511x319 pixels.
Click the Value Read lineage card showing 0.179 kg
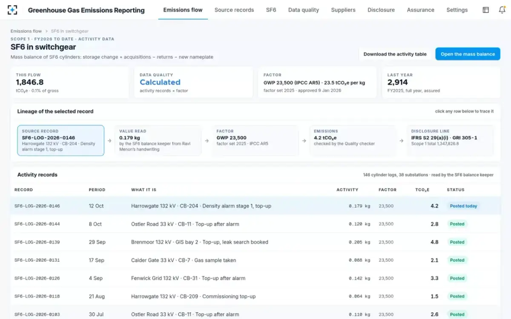158,140
